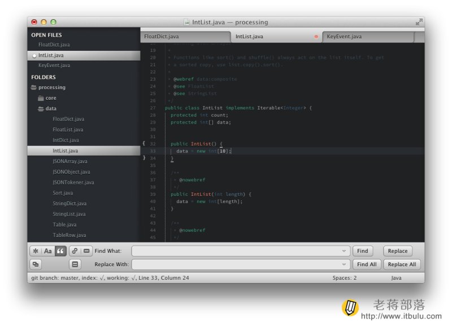
Task: Click the Find All button
Action: [367, 264]
